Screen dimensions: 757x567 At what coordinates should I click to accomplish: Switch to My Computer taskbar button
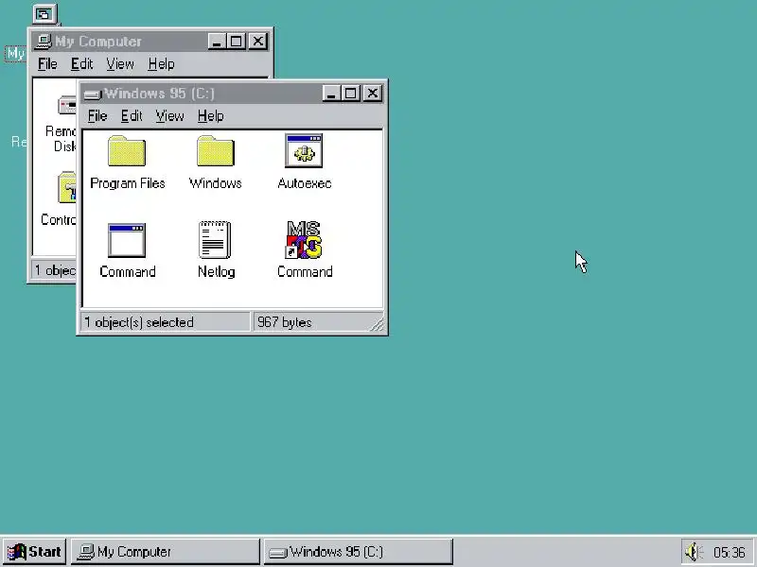click(166, 552)
